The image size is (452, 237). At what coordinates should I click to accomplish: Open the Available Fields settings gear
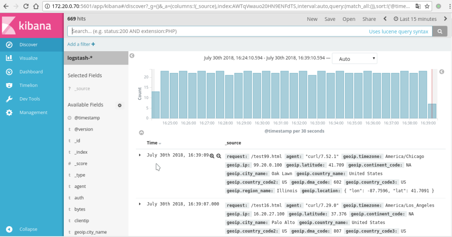[x=120, y=105]
